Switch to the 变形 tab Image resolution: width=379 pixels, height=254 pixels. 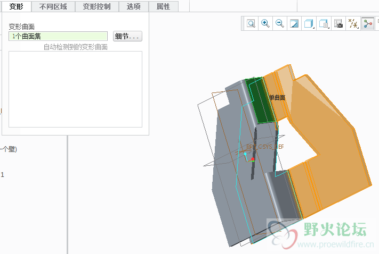17,6
